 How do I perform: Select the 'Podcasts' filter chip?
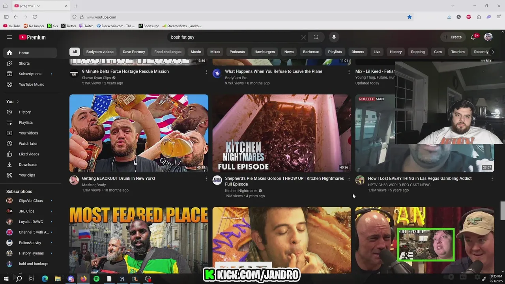coord(237,52)
